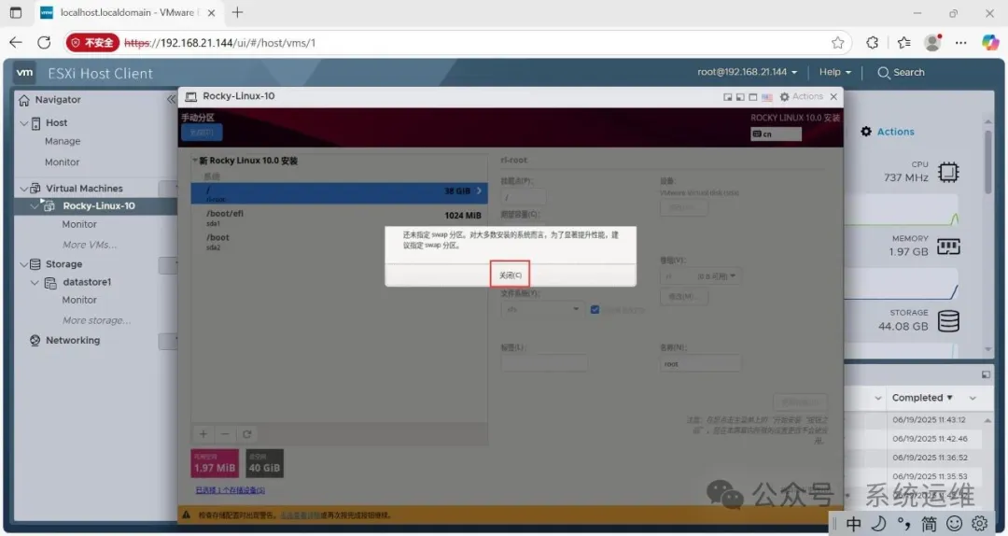Open Monitor under Rocky-Linux-10

point(79,224)
